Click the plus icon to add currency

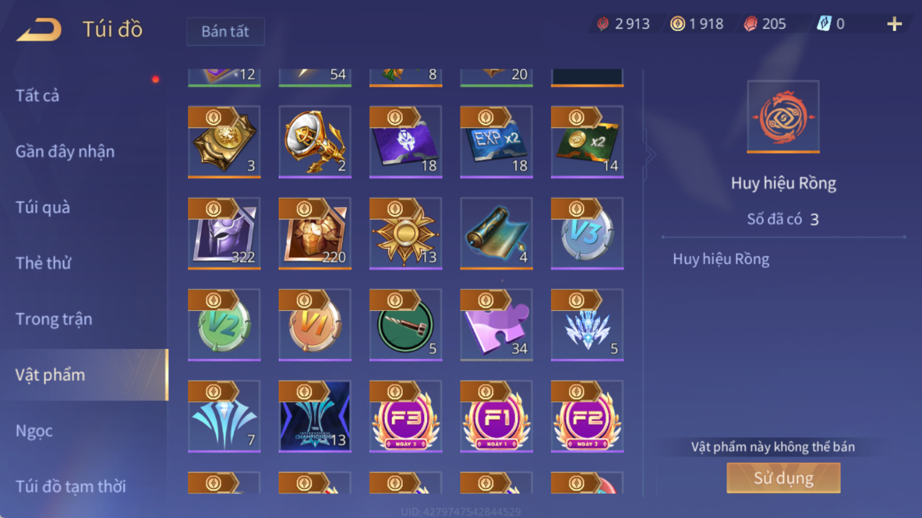tap(894, 24)
